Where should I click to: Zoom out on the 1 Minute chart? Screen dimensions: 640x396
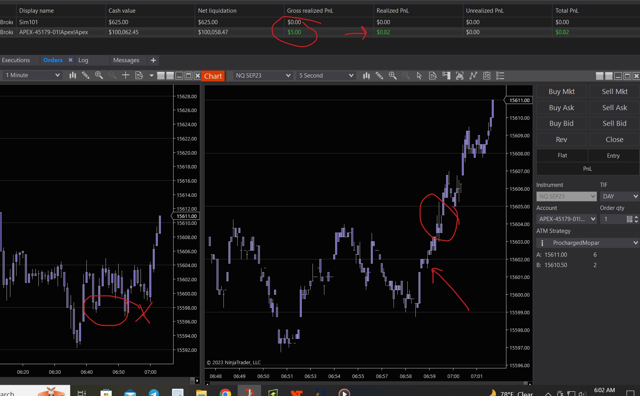(112, 75)
